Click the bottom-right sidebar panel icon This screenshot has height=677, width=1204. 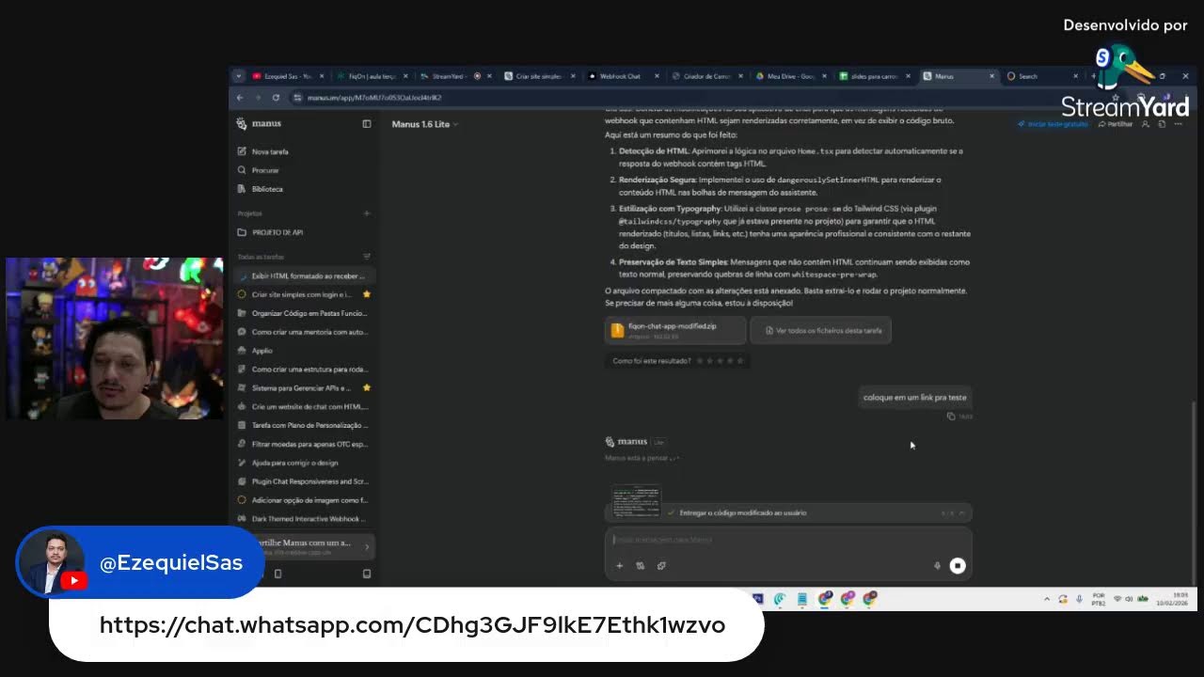[367, 574]
